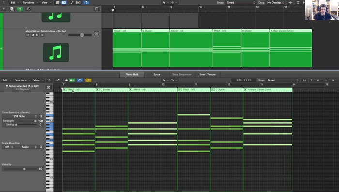Open the Scale Quantize Major dropdown
This screenshot has height=192, width=339.
26,147
